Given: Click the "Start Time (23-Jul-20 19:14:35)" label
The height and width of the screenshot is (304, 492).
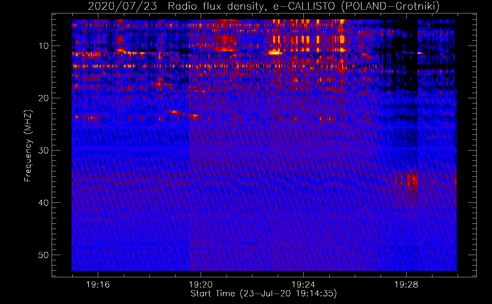Looking at the screenshot, I should tap(264, 294).
